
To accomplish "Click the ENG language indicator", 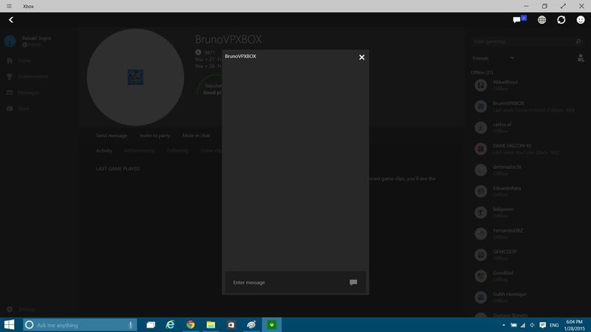I will coord(554,325).
